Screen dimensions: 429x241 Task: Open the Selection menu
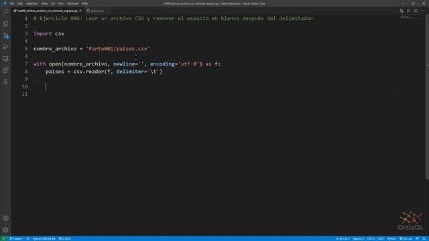(x=32, y=3)
